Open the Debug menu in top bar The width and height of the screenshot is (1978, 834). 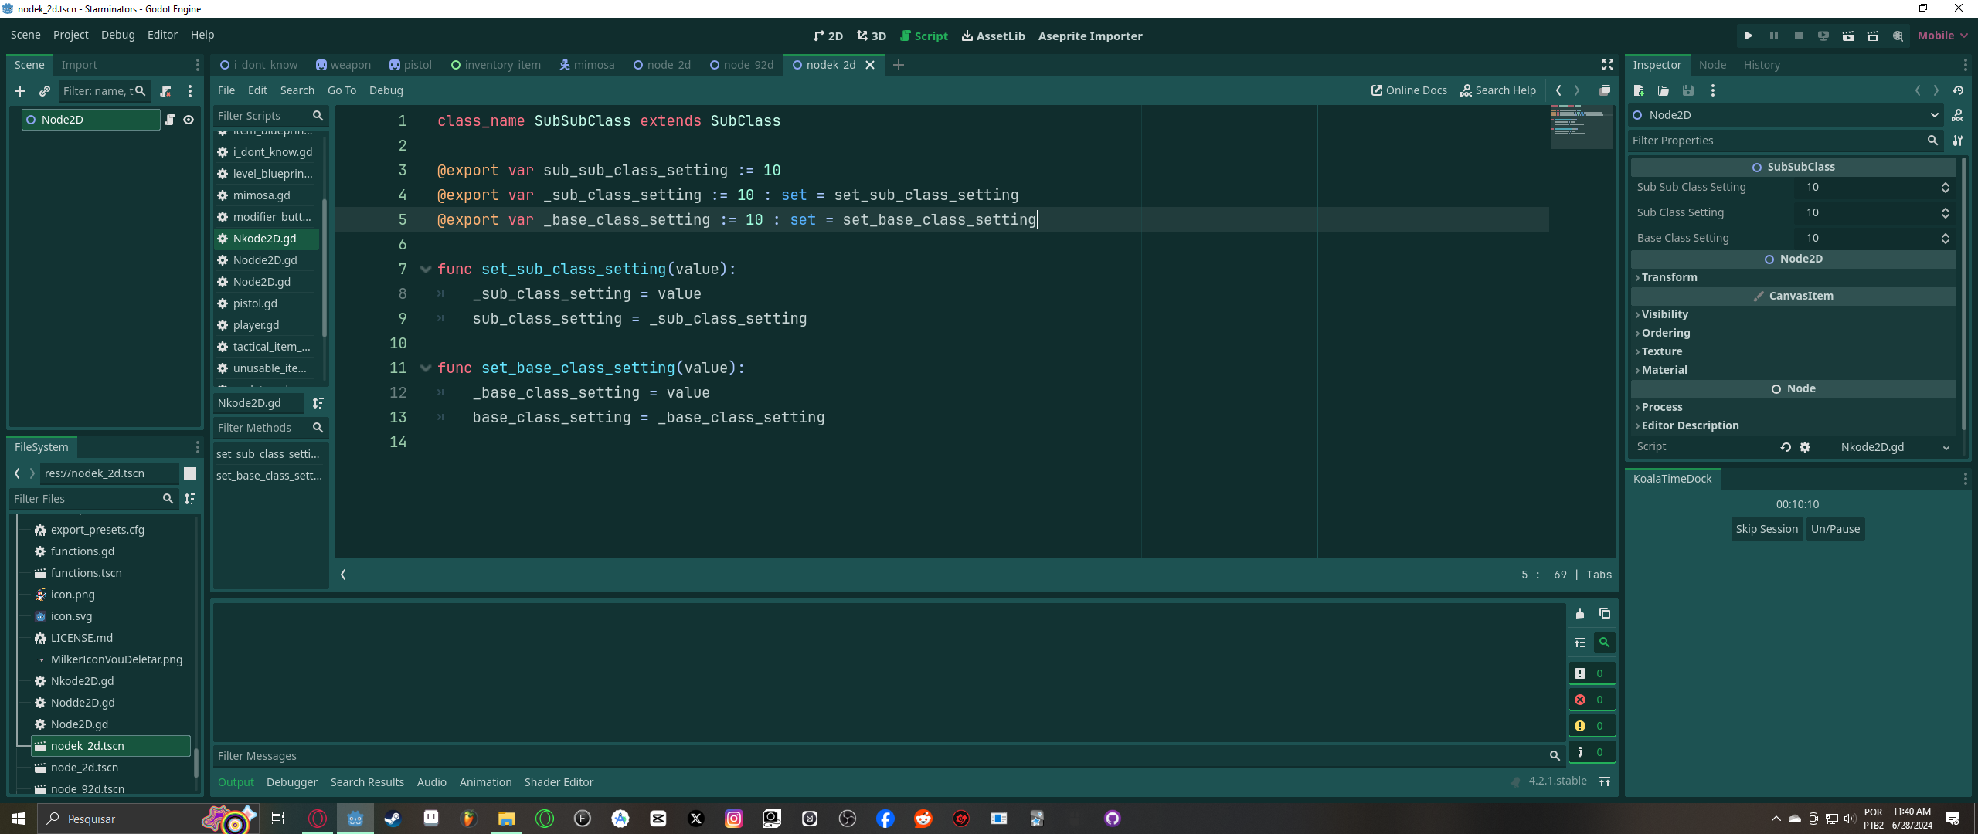tap(117, 35)
